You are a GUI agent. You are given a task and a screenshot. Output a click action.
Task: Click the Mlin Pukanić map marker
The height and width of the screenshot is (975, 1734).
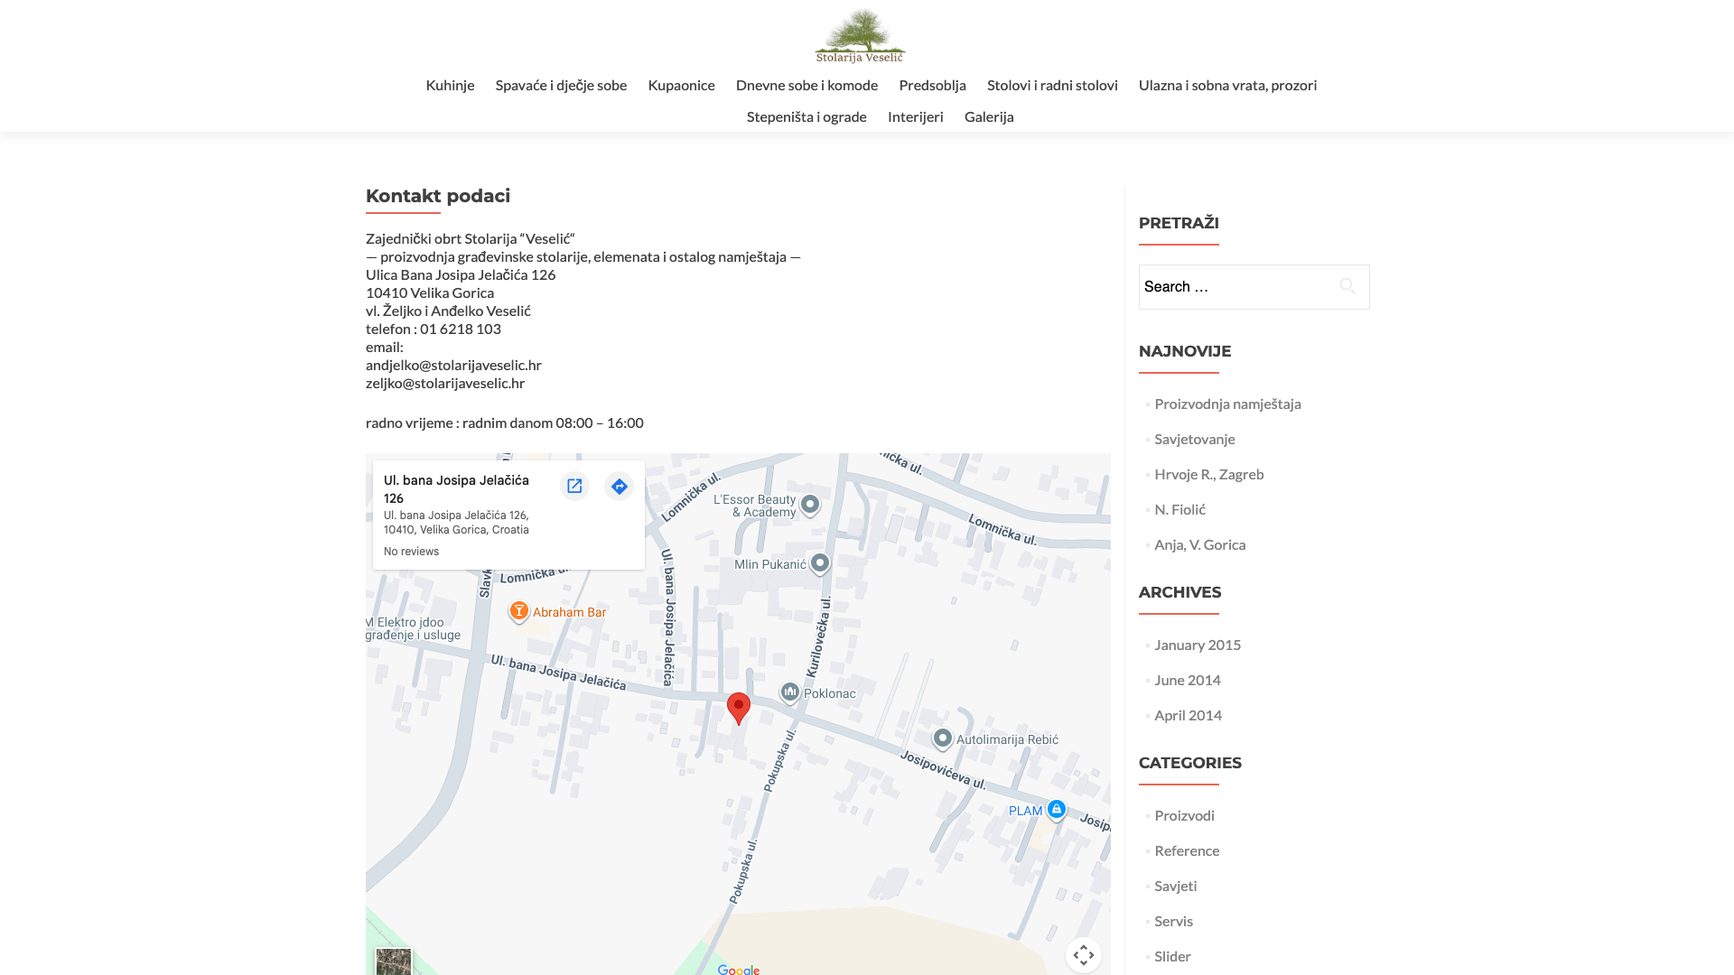pos(820,563)
